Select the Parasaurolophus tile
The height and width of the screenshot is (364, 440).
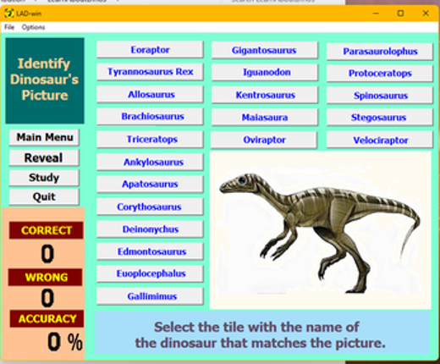click(380, 52)
